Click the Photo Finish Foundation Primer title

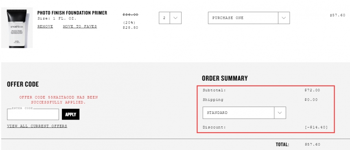72,13
